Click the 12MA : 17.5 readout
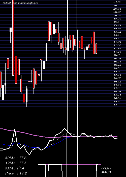 [16, 163]
